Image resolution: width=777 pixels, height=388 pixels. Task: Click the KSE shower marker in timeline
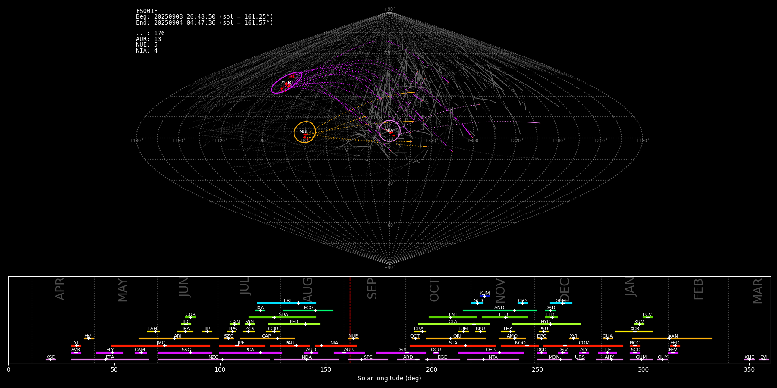click(51, 360)
